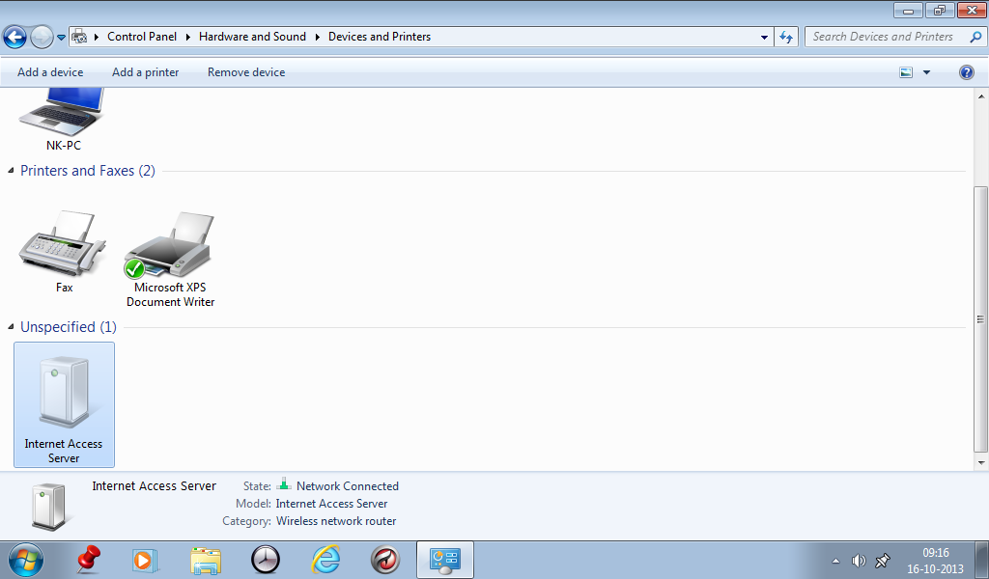This screenshot has height=579, width=989.
Task: Click the Devices and Printers address bar icon
Action: pos(79,37)
